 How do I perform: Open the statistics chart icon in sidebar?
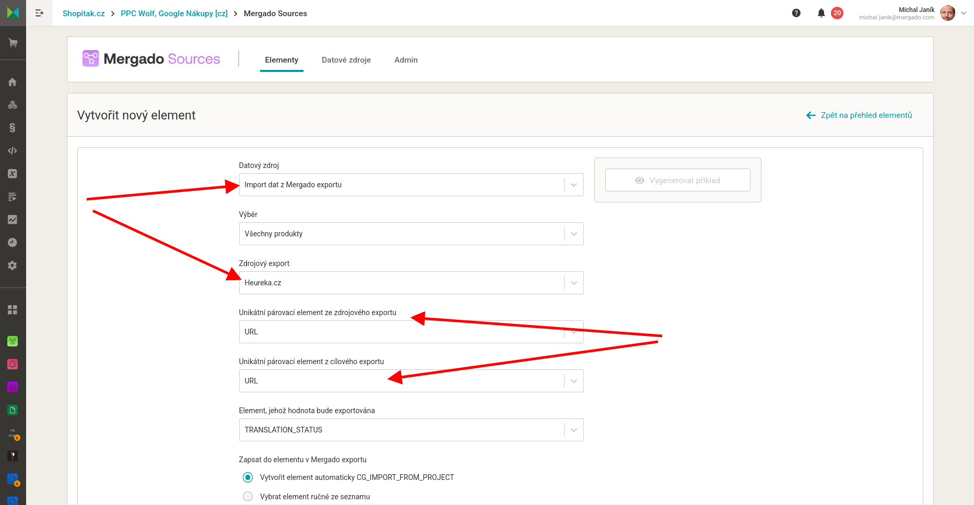point(13,220)
